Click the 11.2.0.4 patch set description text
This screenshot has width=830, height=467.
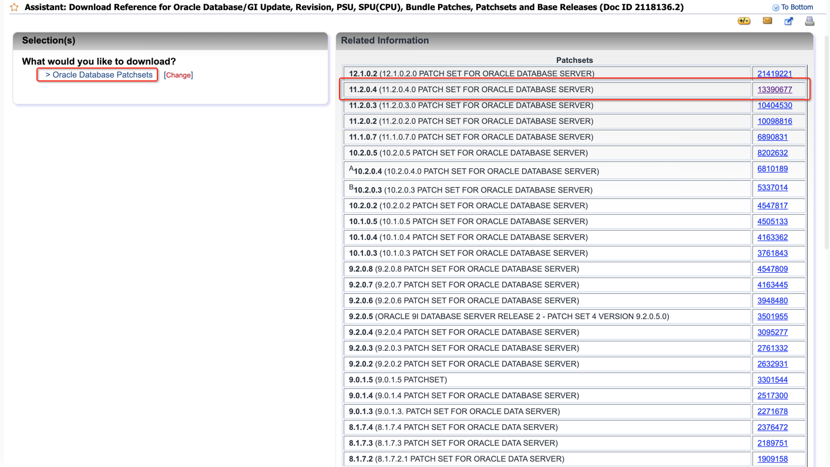[471, 89]
